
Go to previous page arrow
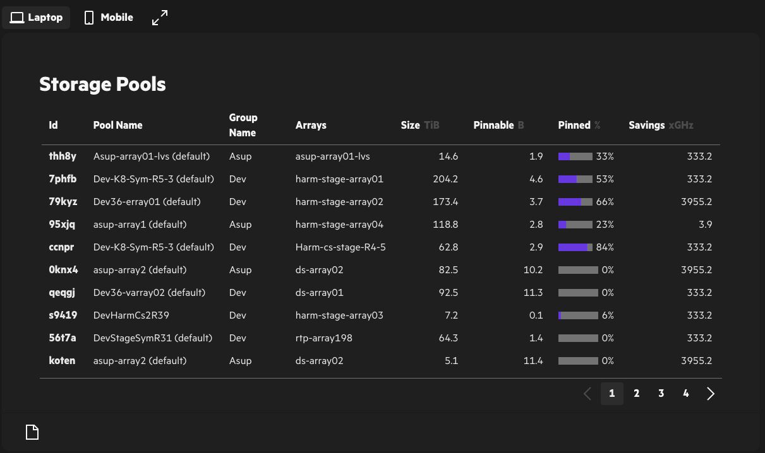(587, 394)
